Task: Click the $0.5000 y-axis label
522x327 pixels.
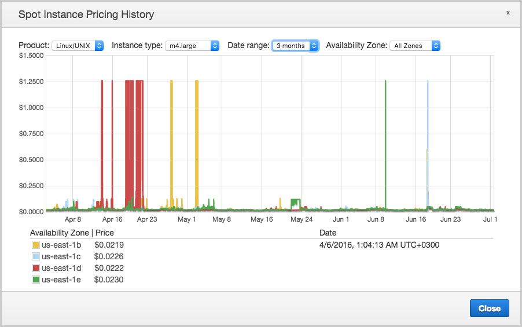Action: 31,160
